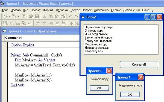Maximize the Form1 window
This screenshot has width=164, height=102.
point(153,17)
